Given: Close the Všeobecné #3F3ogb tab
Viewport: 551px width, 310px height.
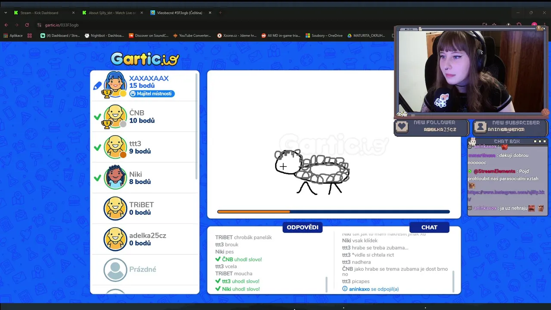Looking at the screenshot, I should (x=210, y=13).
